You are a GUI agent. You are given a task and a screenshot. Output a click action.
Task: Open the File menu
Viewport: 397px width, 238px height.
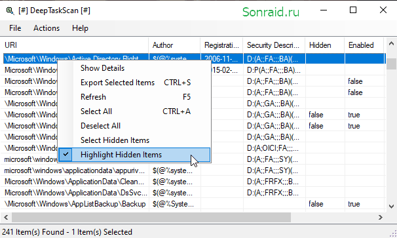click(15, 28)
